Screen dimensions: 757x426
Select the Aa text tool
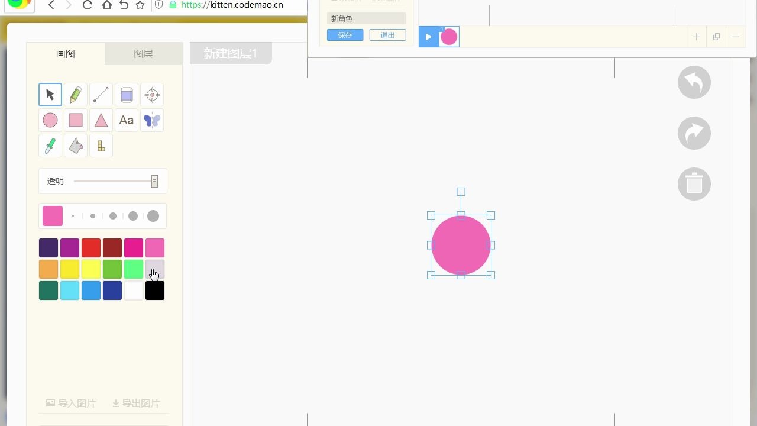point(127,120)
